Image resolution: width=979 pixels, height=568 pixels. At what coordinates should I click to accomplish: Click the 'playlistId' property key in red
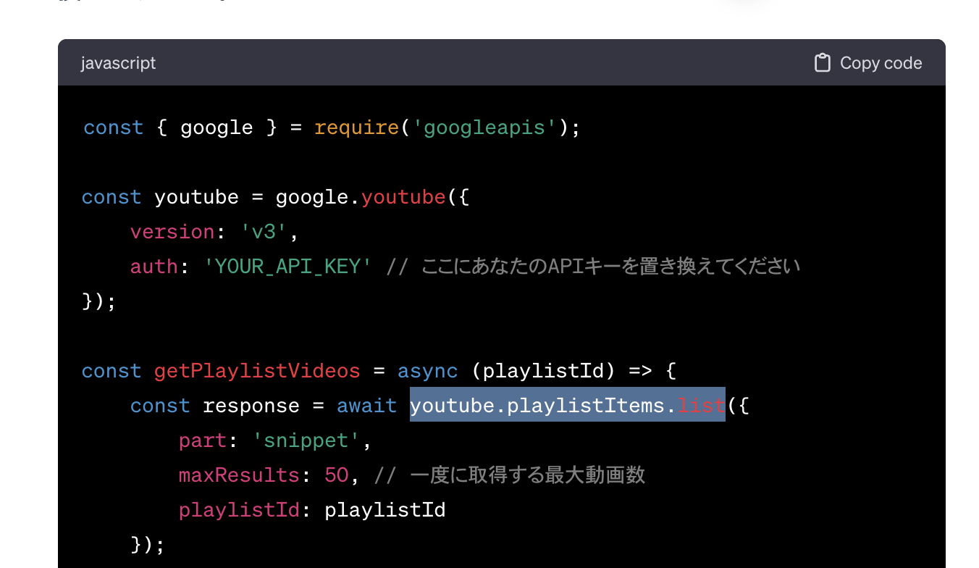tap(239, 510)
